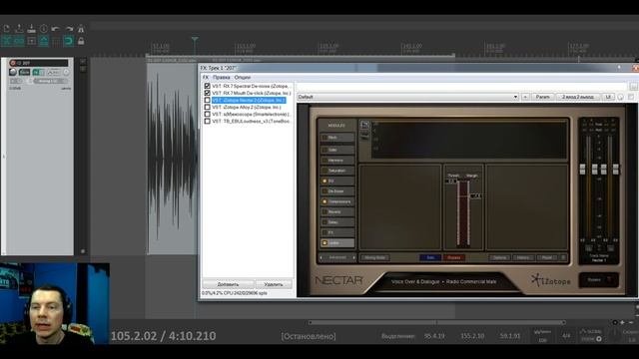This screenshot has height=359, width=639.
Task: Select Nectar Gate module
Action: coord(337,150)
